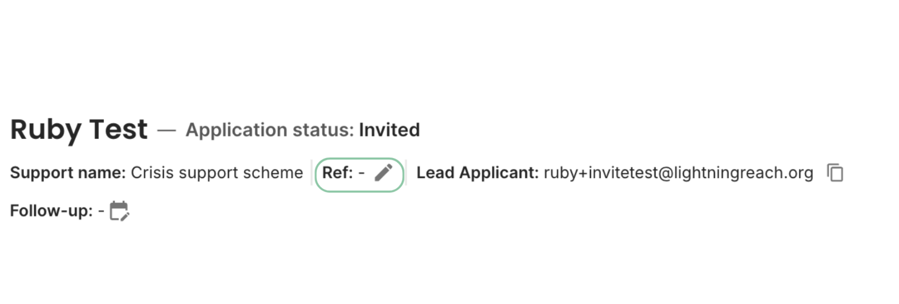Click the word Ruby in the heading
899x304 pixels.
point(46,130)
